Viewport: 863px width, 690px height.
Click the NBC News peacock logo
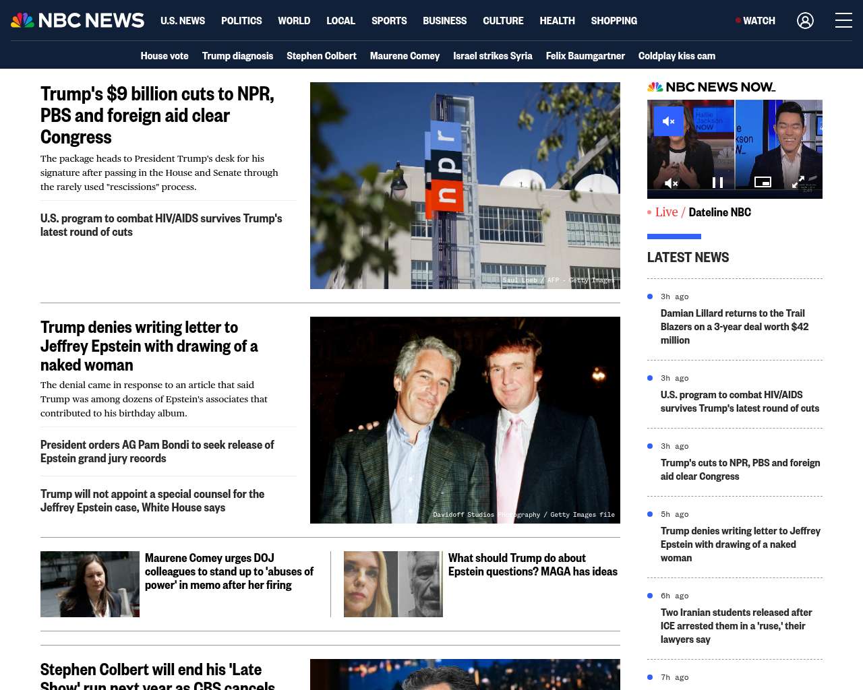pyautogui.click(x=78, y=21)
